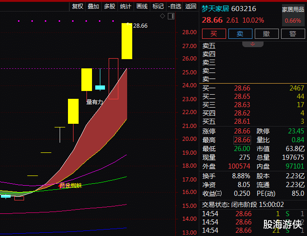The width and height of the screenshot is (307, 236).
Task: Click stock name 梦天家居
Action: point(215,9)
